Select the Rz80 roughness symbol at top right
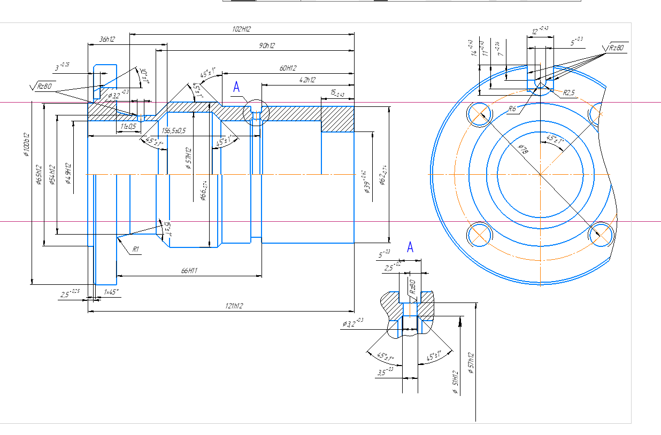 tap(616, 48)
